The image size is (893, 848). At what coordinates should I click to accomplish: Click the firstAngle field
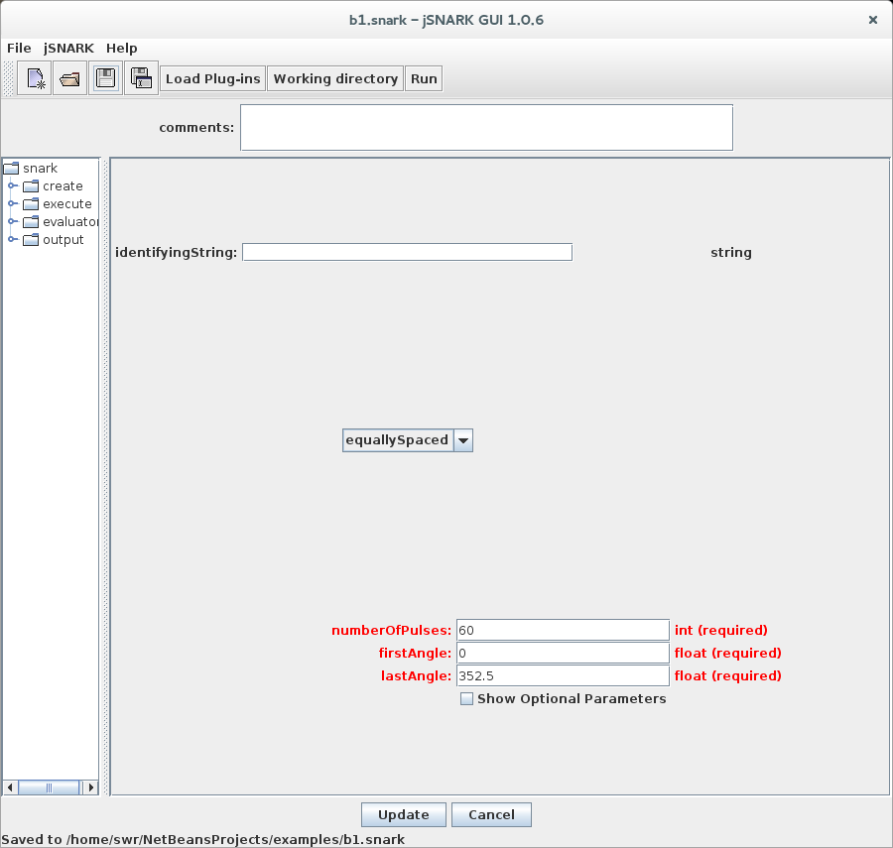coord(563,653)
